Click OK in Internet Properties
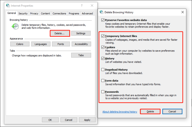The width and height of the screenshot is (192, 127). click(50, 120)
